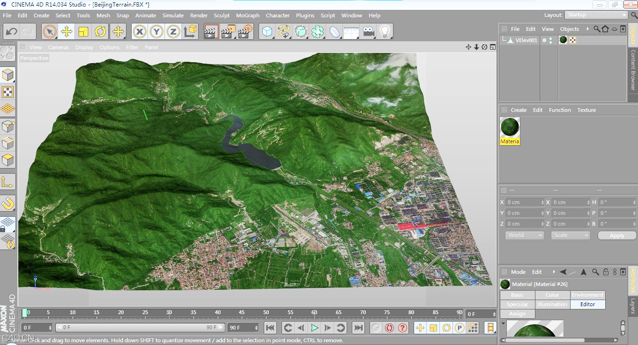Select the Scale tool in top toolbar
Image resolution: width=638 pixels, height=345 pixels.
coord(83,32)
